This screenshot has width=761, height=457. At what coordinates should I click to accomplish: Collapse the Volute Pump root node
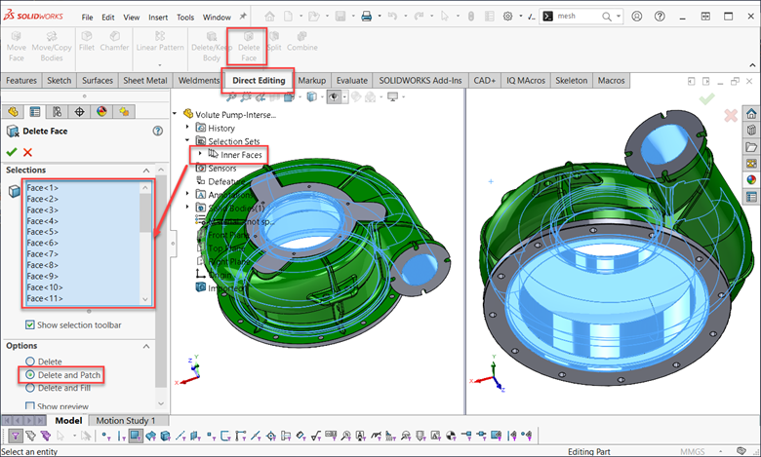[175, 113]
